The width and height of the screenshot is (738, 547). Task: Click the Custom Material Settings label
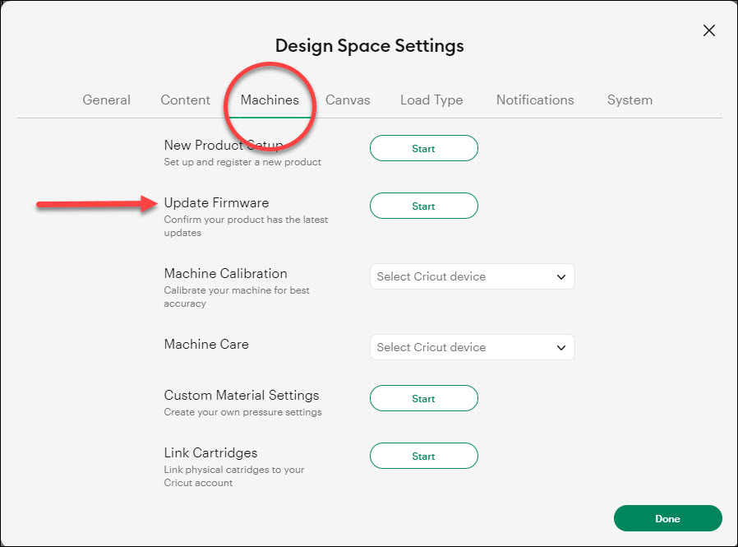click(241, 396)
